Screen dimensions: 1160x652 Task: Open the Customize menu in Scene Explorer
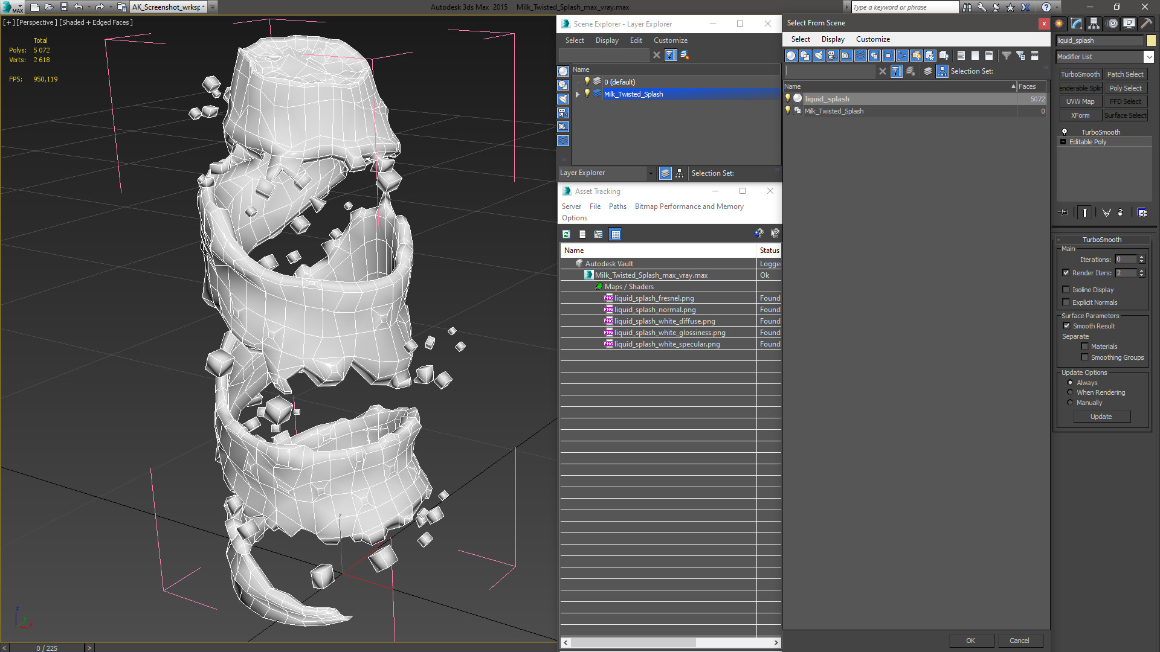(x=670, y=40)
